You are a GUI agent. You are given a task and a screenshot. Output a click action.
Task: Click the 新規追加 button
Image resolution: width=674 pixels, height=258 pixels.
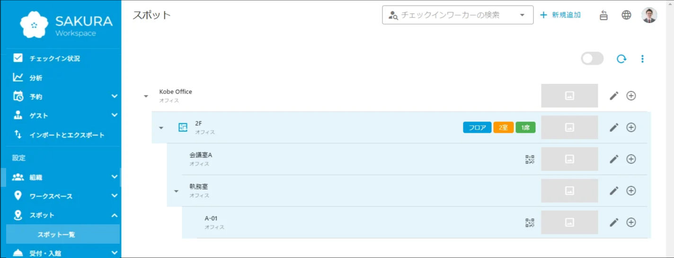(x=560, y=15)
